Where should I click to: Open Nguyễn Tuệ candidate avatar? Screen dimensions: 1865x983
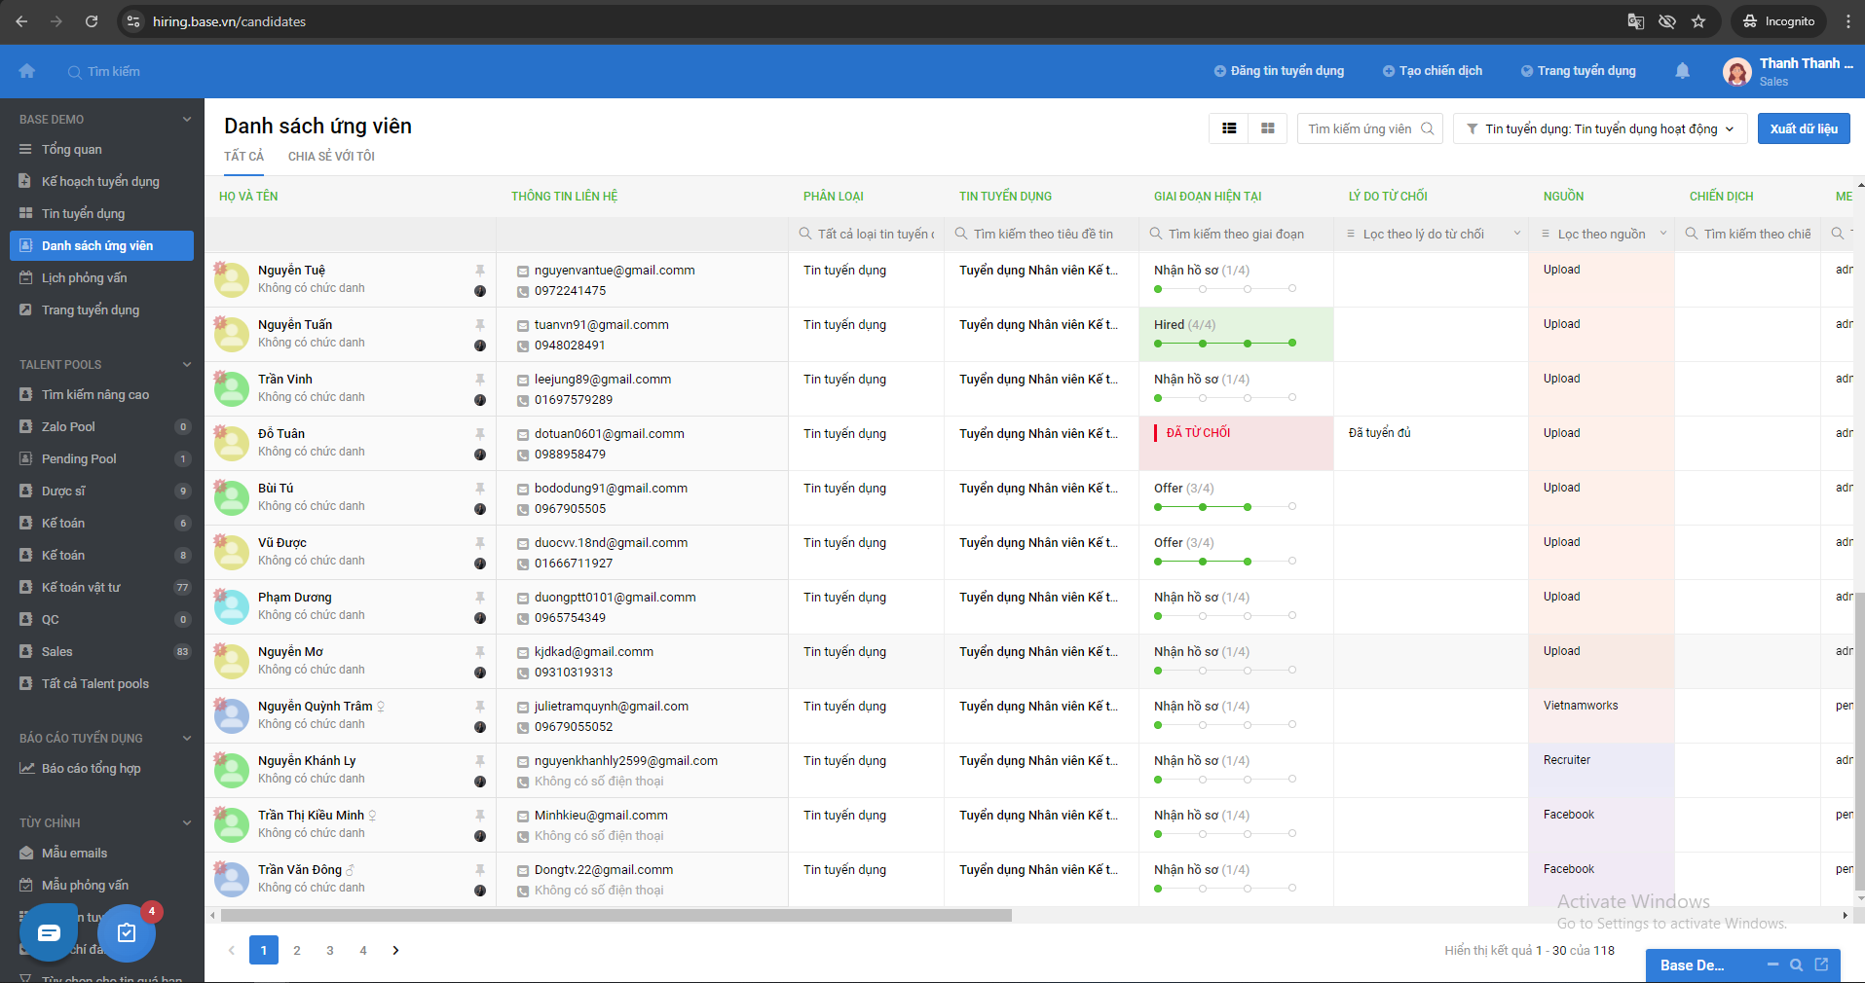[x=232, y=279]
